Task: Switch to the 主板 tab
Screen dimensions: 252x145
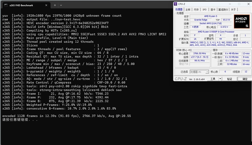Action: pyautogui.click(x=188, y=10)
